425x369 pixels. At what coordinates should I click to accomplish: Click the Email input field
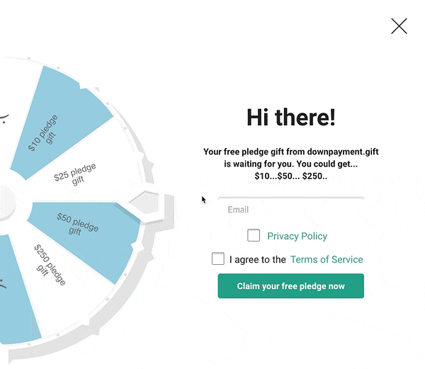(x=291, y=210)
